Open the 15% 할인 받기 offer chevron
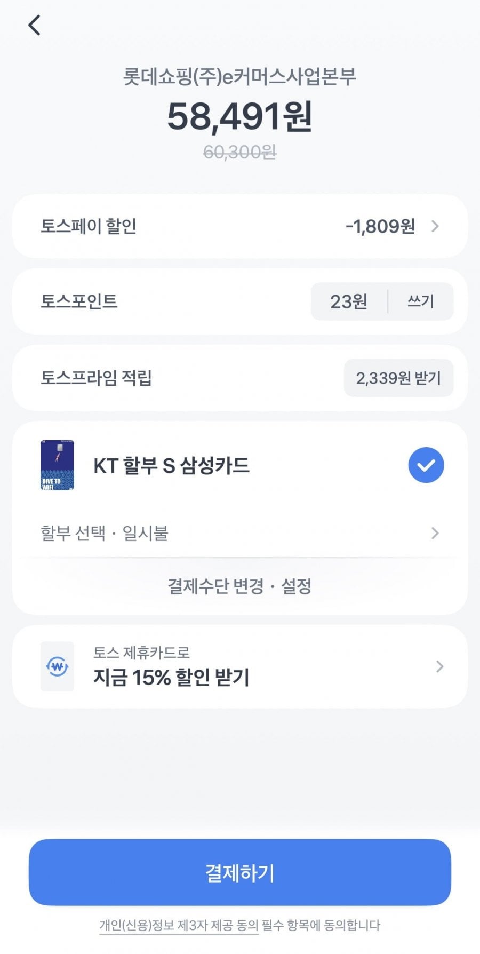Image resolution: width=480 pixels, height=954 pixels. 439,666
